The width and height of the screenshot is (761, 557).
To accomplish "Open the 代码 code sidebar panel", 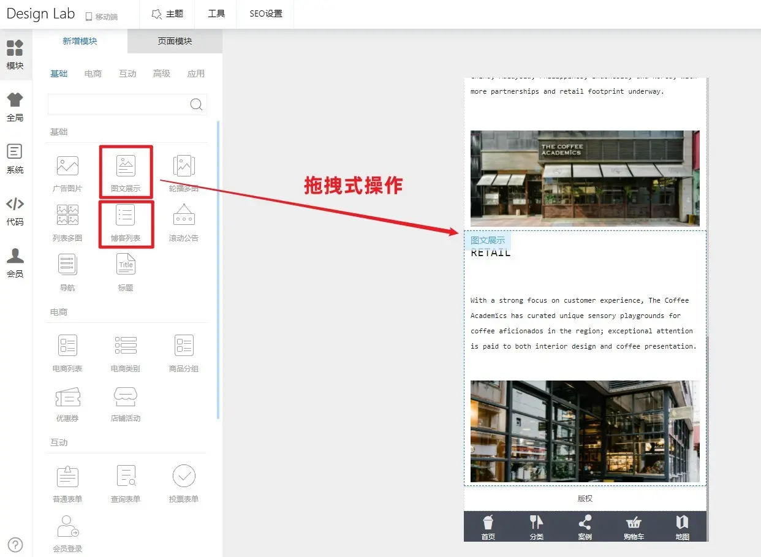I will [15, 211].
